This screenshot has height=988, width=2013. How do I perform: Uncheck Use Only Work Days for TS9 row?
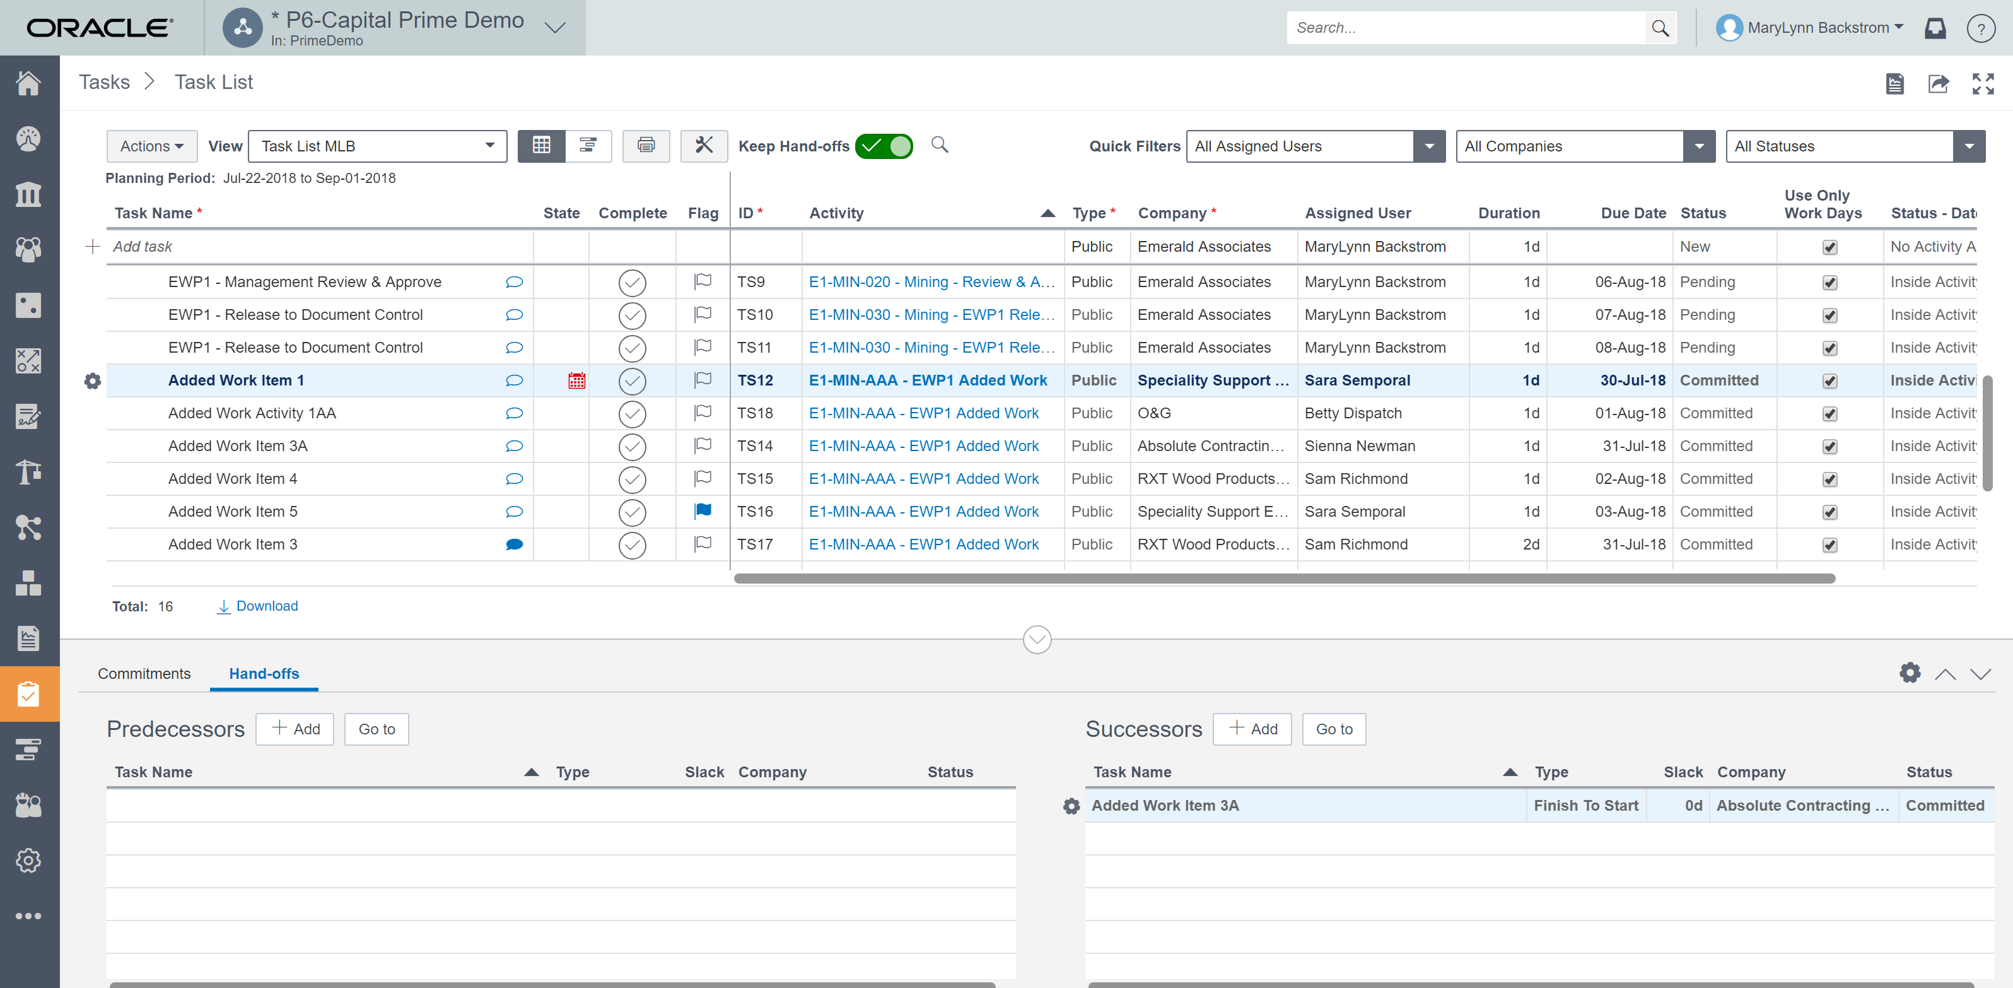tap(1829, 282)
